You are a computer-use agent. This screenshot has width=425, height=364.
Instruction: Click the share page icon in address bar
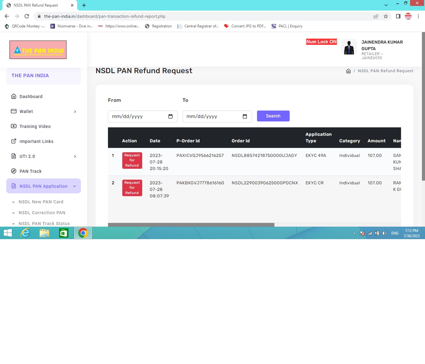coord(376,16)
